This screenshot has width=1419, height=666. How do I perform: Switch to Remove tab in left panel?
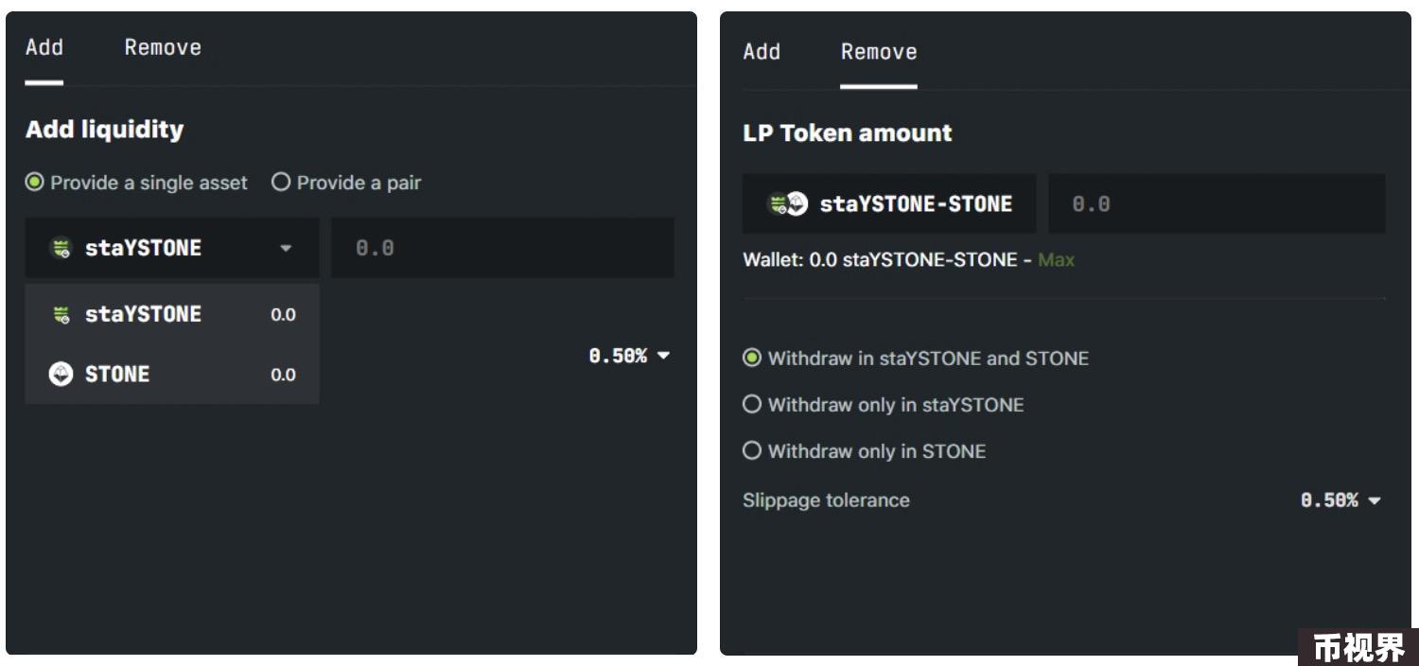pyautogui.click(x=163, y=47)
